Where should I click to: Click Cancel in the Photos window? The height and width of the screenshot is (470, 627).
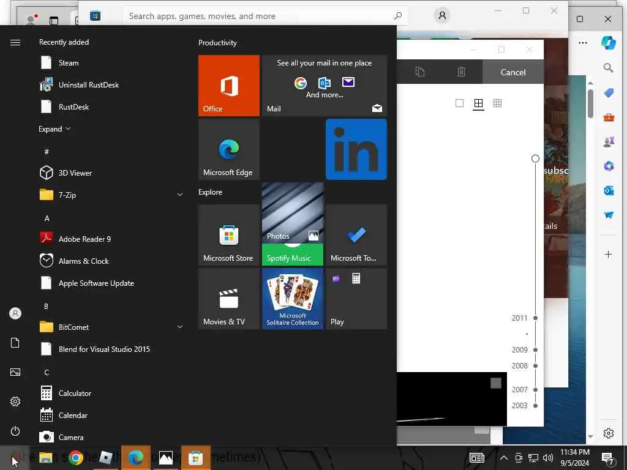click(513, 72)
